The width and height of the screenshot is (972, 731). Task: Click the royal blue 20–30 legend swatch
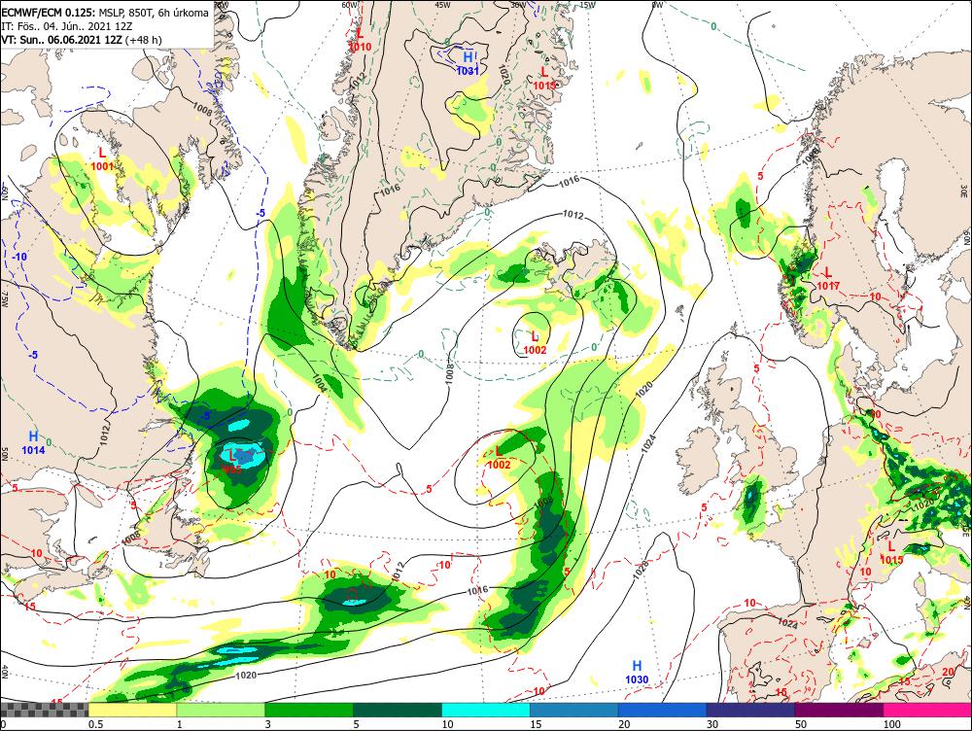click(663, 711)
